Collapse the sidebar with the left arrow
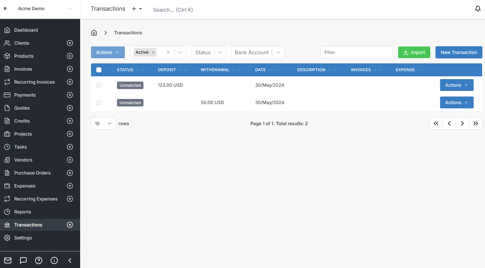Screen dimensions: 485x268 (70, 260)
